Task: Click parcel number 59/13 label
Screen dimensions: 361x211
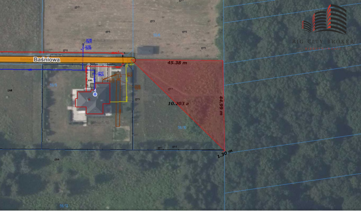Action: point(64,206)
